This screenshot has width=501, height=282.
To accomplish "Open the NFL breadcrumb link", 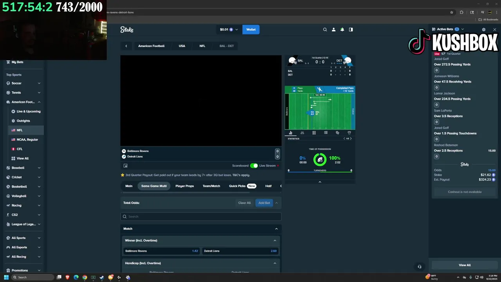I will [x=202, y=46].
